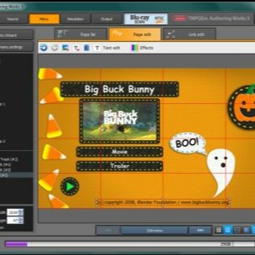Select the Big Buck Bunny title text item
The image size is (255, 255).
click(x=120, y=89)
